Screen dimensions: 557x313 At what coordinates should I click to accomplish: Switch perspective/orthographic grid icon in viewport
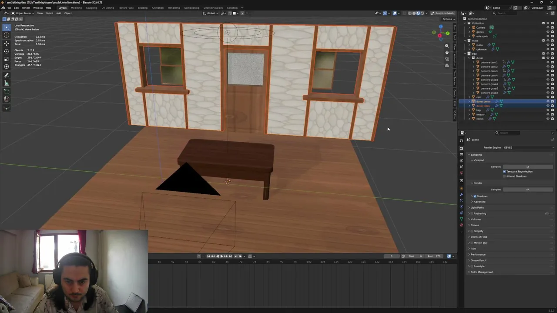point(447,65)
